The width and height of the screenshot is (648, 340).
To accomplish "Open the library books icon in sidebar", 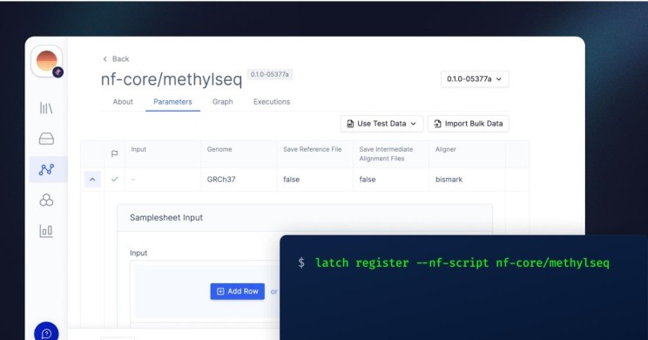I will point(46,108).
